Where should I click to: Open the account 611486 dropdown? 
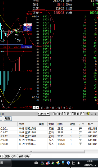click(44, 114)
